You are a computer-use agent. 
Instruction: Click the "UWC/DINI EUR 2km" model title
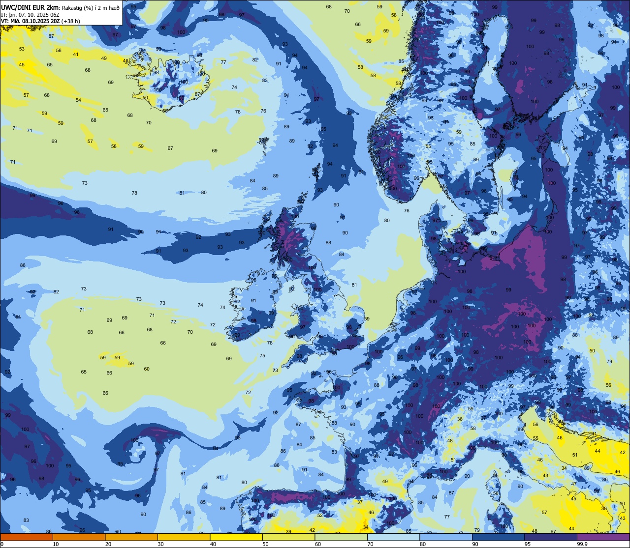coord(30,7)
